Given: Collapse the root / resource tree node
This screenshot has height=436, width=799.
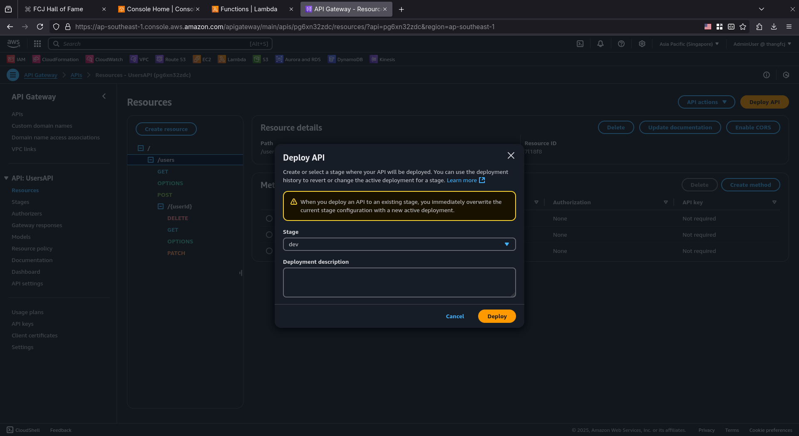Looking at the screenshot, I should tap(141, 148).
